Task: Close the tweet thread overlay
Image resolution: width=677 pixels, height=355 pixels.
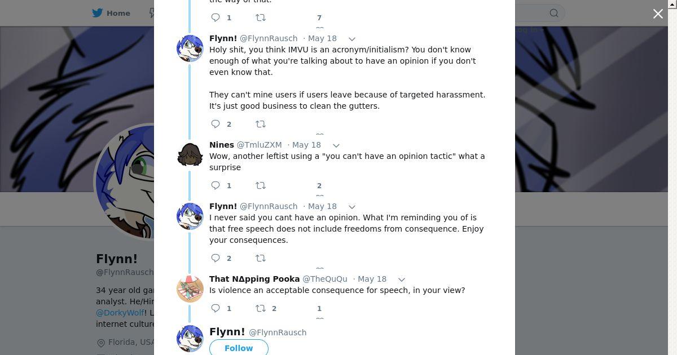Action: [658, 14]
